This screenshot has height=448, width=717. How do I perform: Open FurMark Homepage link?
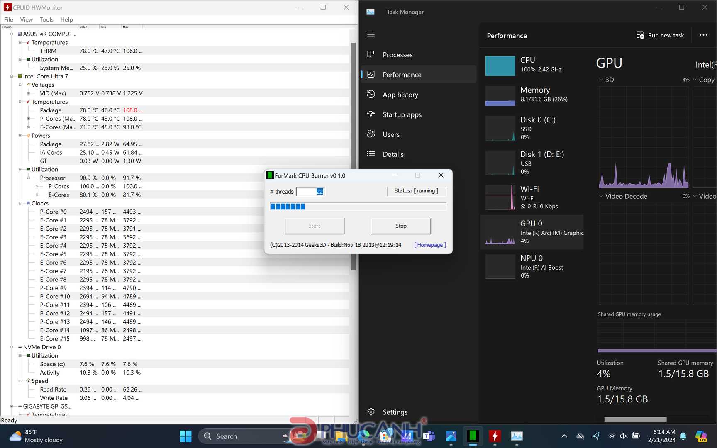pyautogui.click(x=430, y=245)
